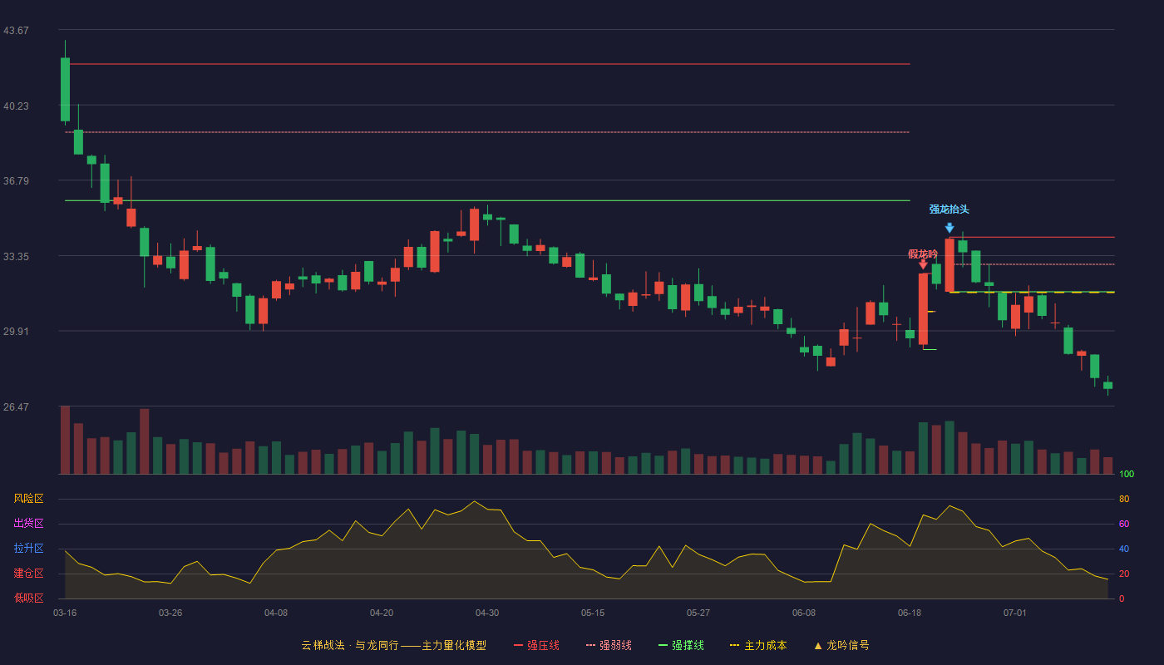Image resolution: width=1164 pixels, height=665 pixels.
Task: Click the 风险区 zone label
Action: pyautogui.click(x=29, y=499)
